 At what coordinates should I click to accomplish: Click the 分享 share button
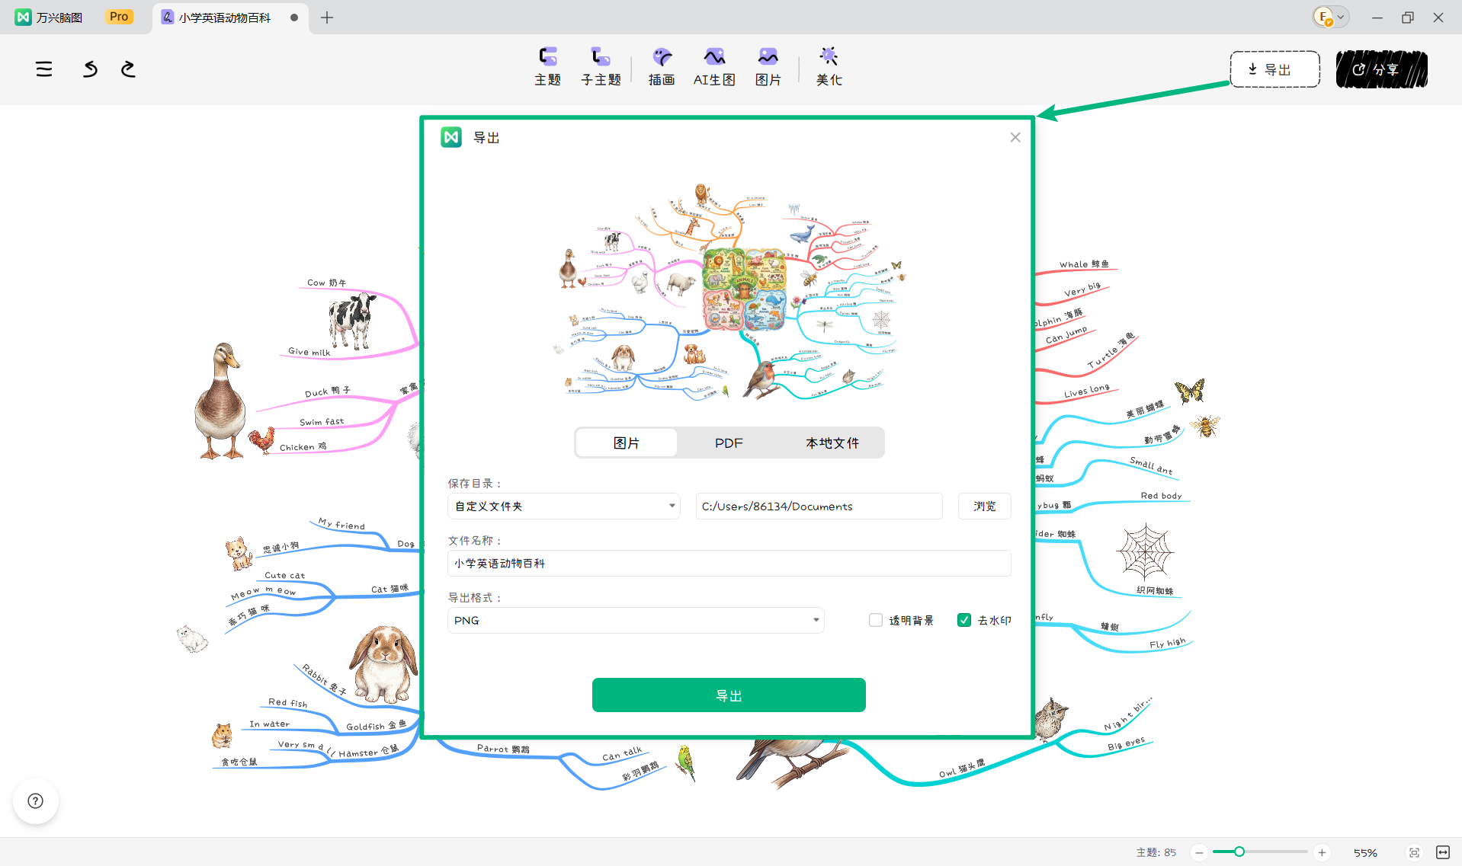1381,69
